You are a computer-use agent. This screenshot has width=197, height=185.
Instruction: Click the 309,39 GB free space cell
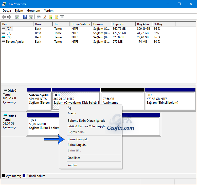tap(144, 29)
